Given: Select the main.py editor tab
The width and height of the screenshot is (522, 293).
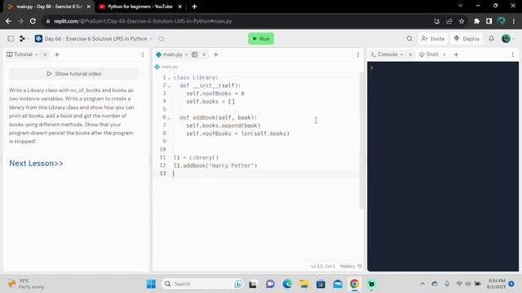Looking at the screenshot, I should (x=172, y=55).
